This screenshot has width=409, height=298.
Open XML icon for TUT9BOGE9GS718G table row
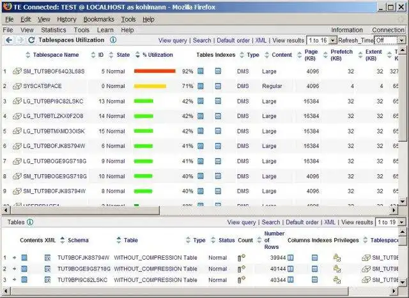click(x=47, y=269)
